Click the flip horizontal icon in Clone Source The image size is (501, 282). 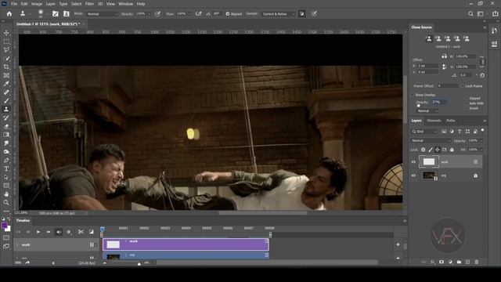pyautogui.click(x=444, y=56)
